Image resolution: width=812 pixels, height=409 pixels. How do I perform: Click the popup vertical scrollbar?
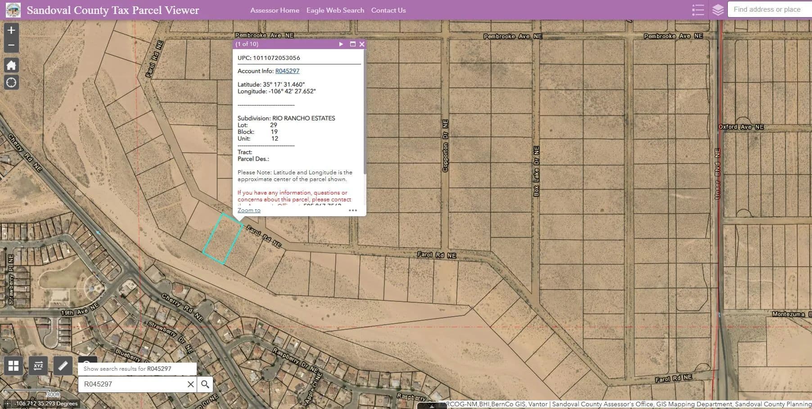pyautogui.click(x=365, y=113)
